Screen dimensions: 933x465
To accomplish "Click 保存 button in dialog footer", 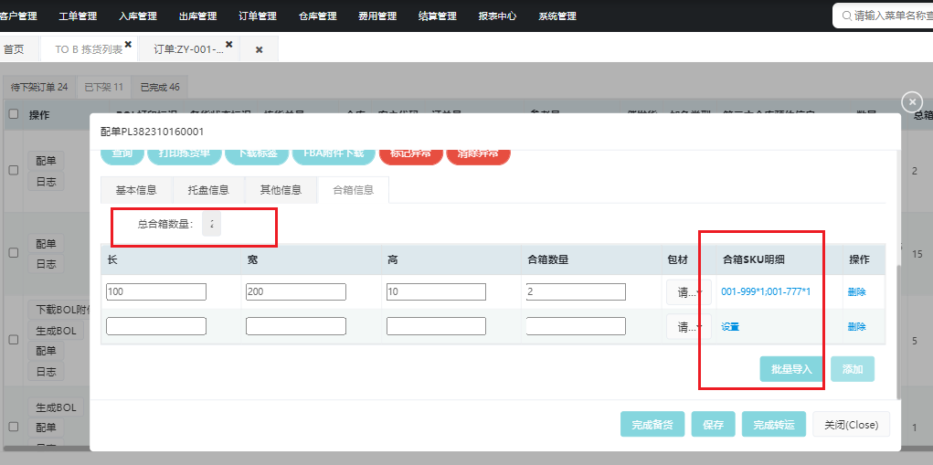I will [713, 425].
